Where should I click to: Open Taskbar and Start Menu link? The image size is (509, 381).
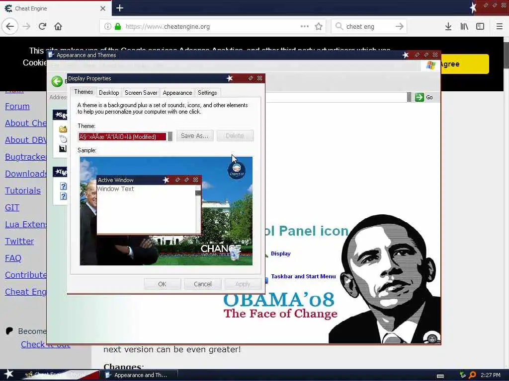(303, 276)
